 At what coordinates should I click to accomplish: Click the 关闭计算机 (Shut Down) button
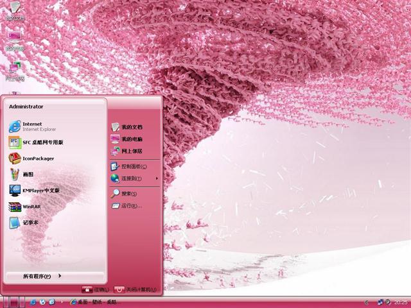136,290
